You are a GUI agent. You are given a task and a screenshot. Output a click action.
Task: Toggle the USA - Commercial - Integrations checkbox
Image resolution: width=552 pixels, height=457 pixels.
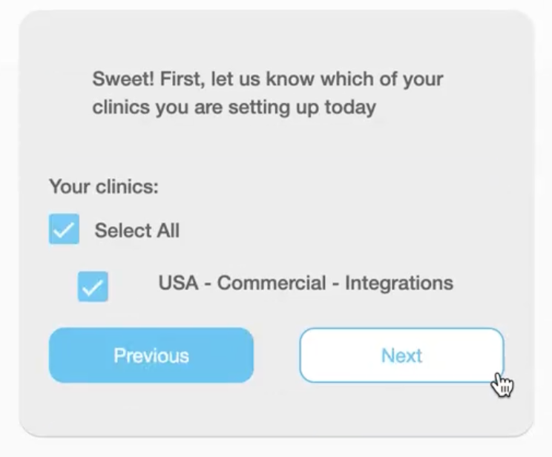(x=93, y=286)
